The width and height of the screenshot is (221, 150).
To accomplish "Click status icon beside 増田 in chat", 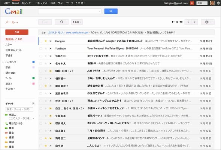I will pos(6,147).
